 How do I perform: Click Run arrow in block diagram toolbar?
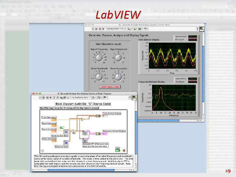[x=40, y=98]
